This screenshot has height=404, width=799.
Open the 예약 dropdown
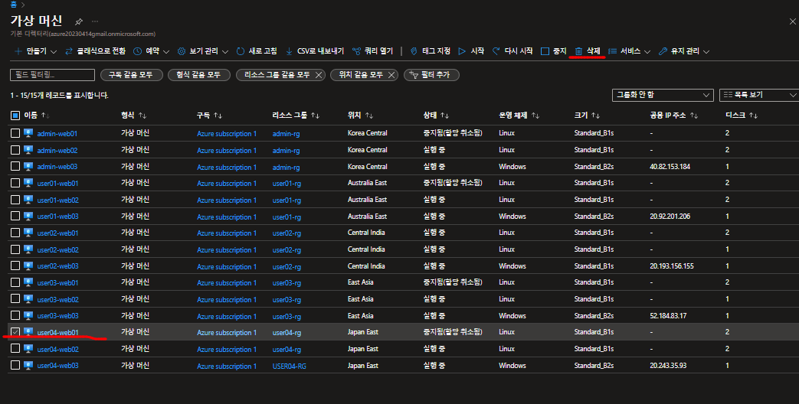(x=152, y=50)
